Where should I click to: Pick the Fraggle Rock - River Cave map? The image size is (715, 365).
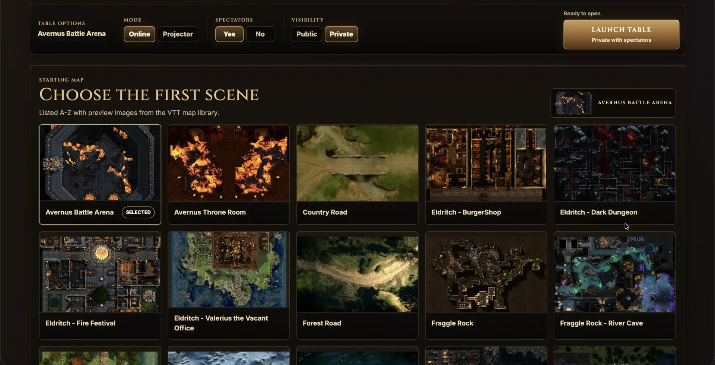(x=615, y=285)
